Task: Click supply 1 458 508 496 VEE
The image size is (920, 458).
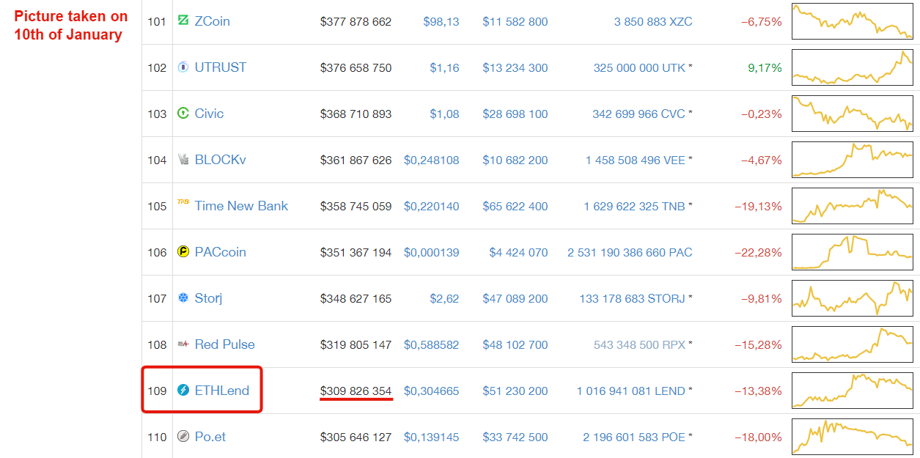Action: pos(636,160)
